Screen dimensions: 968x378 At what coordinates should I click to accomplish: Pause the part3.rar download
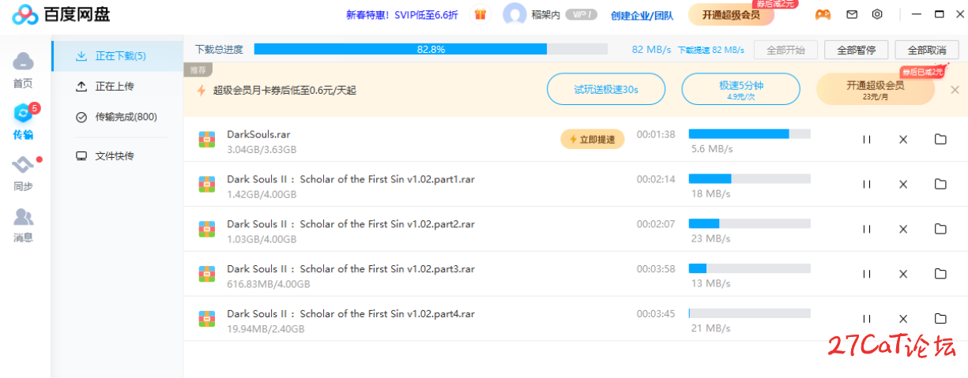click(x=867, y=274)
